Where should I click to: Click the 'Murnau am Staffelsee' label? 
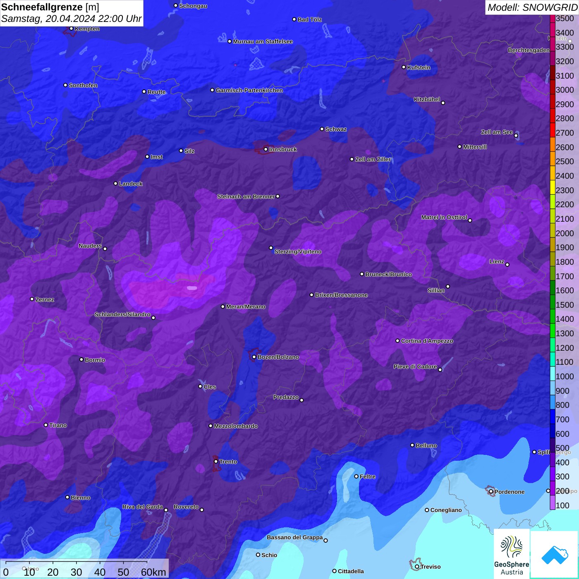(x=263, y=41)
